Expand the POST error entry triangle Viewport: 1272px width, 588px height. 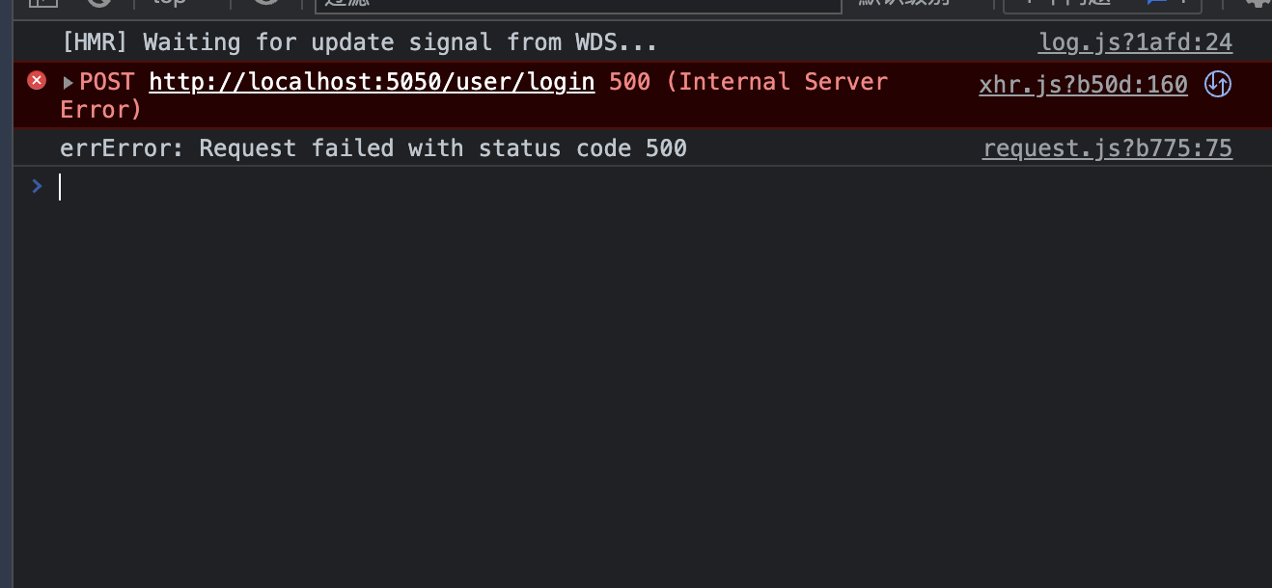(68, 83)
